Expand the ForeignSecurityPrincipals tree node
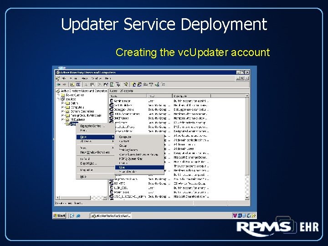The width and height of the screenshot is (328, 246). pos(62,115)
